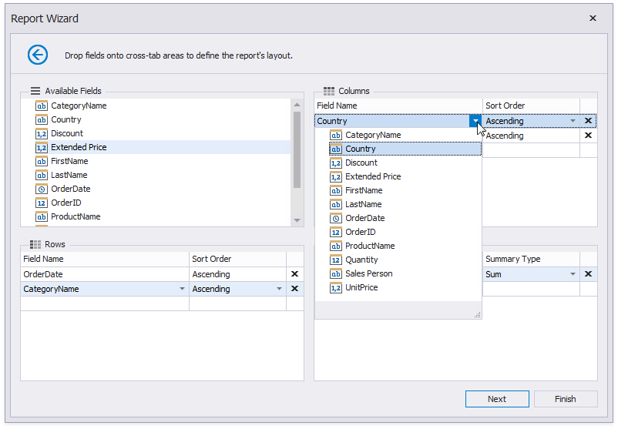This screenshot has width=618, height=429.
Task: Choose Quantity in the dropdown list
Action: coord(361,260)
